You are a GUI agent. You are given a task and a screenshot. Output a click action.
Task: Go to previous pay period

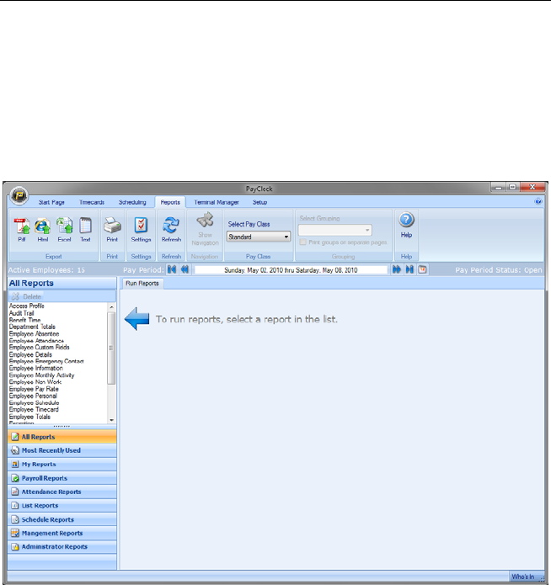click(x=185, y=269)
